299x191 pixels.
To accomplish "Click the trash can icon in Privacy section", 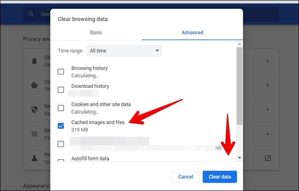I will pyautogui.click(x=34, y=61).
